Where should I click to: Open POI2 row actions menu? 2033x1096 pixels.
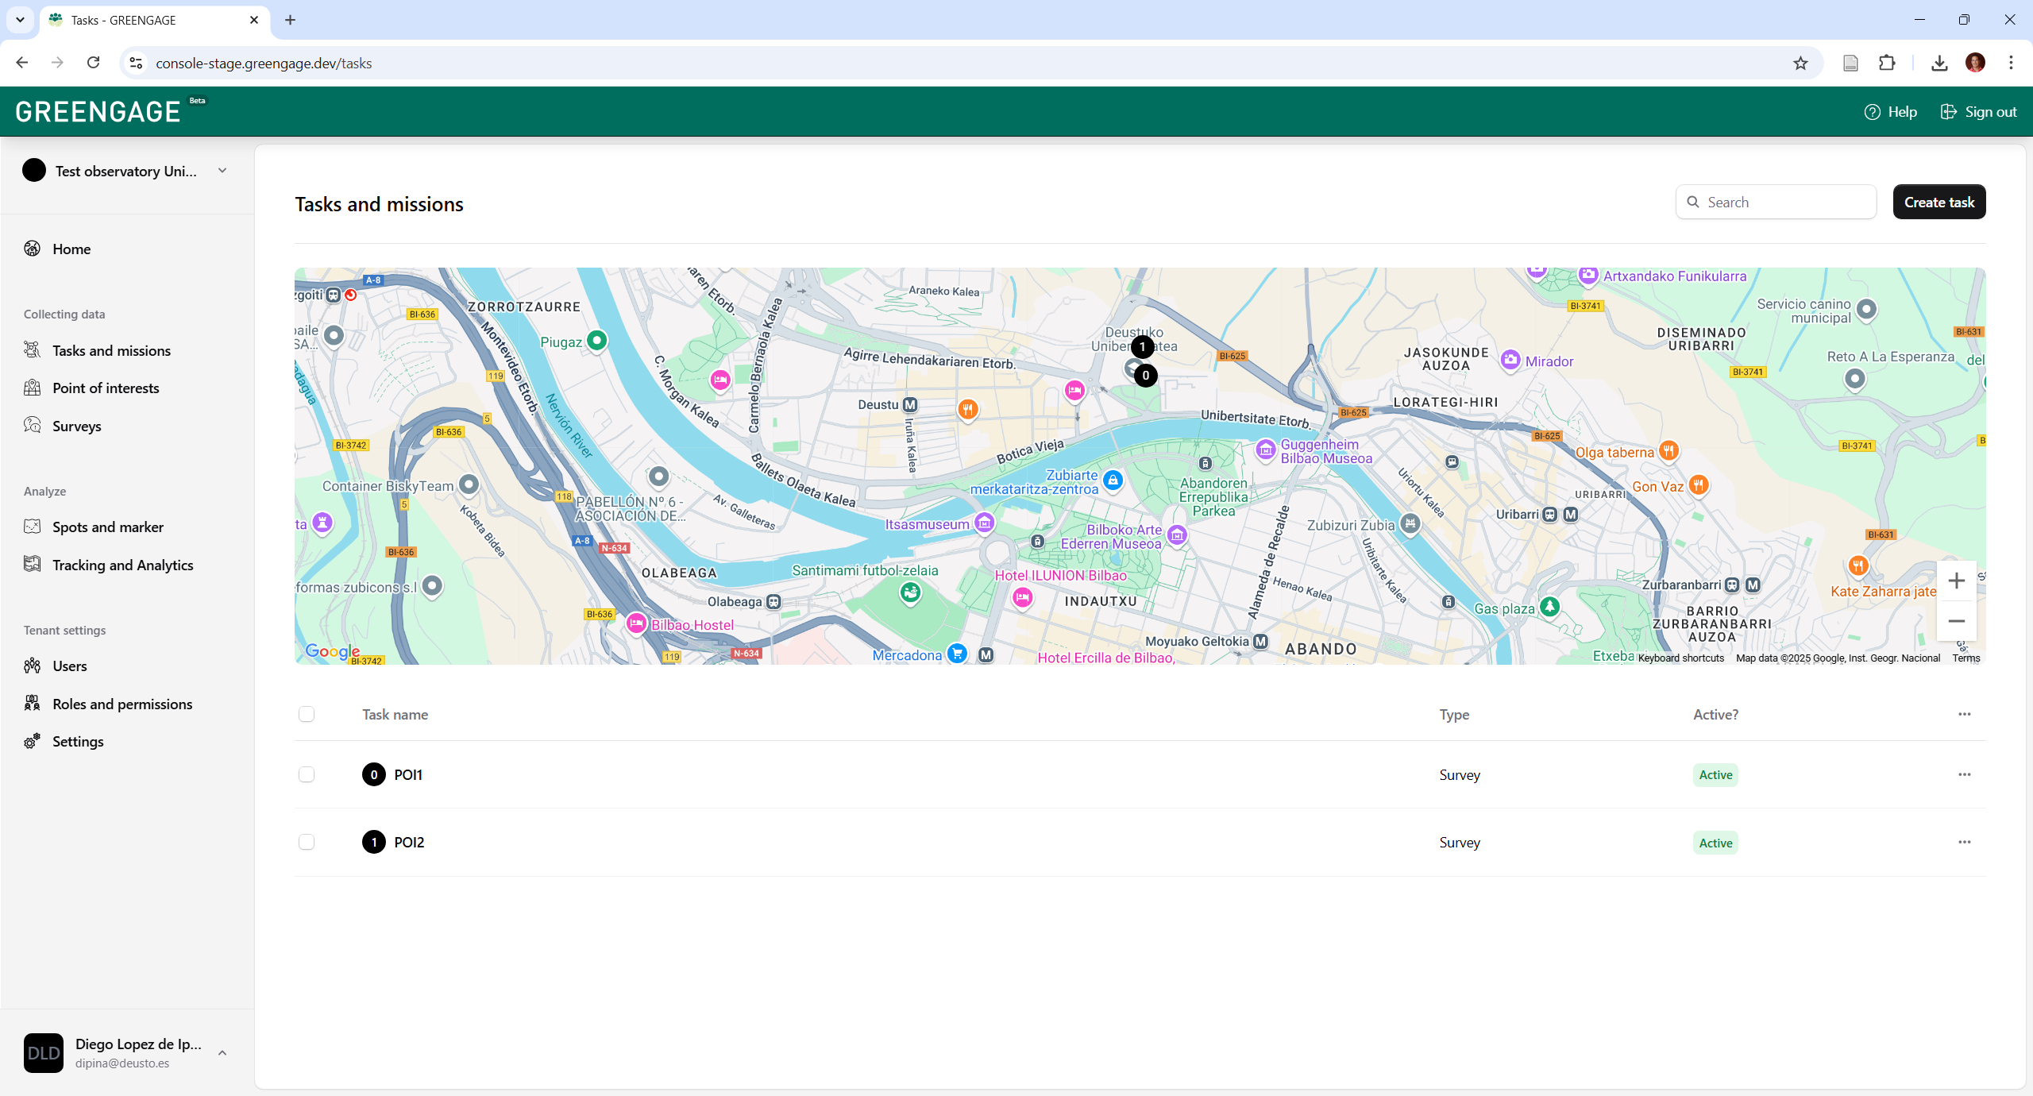(1965, 842)
